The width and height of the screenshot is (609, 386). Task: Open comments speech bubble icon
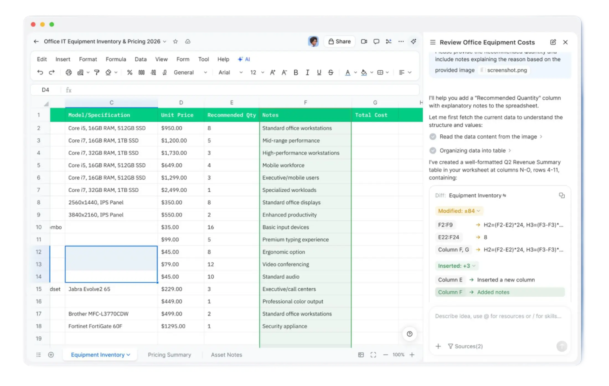click(376, 41)
